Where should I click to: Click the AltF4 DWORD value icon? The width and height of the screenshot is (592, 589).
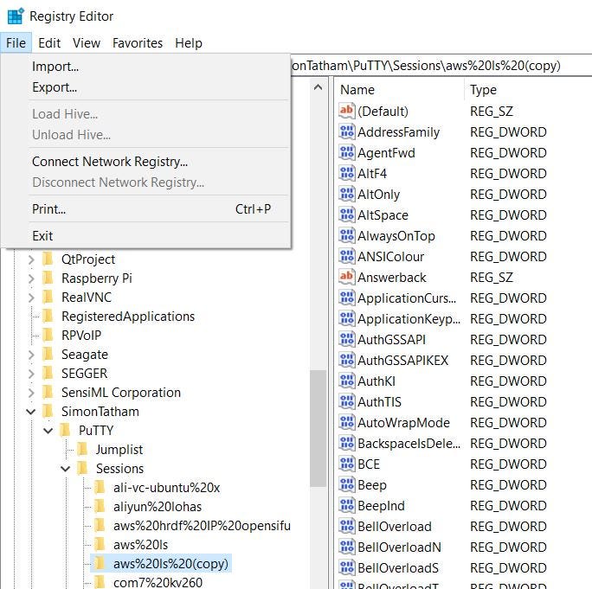coord(346,173)
